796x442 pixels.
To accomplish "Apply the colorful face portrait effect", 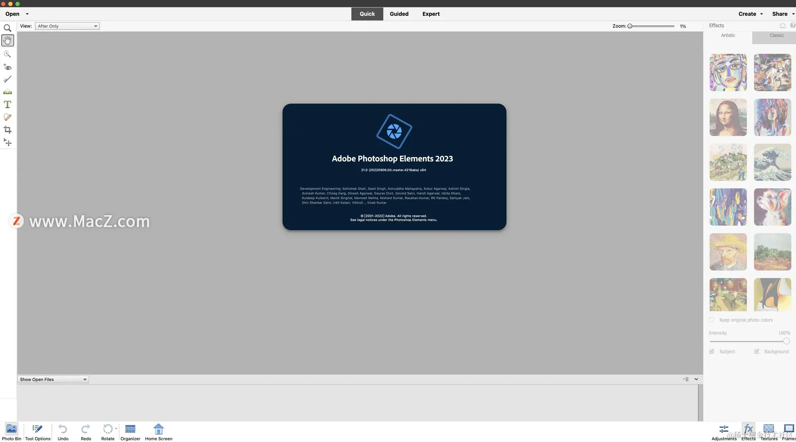I will 728,73.
